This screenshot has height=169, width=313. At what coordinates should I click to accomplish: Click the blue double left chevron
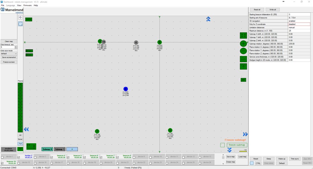tap(26, 129)
